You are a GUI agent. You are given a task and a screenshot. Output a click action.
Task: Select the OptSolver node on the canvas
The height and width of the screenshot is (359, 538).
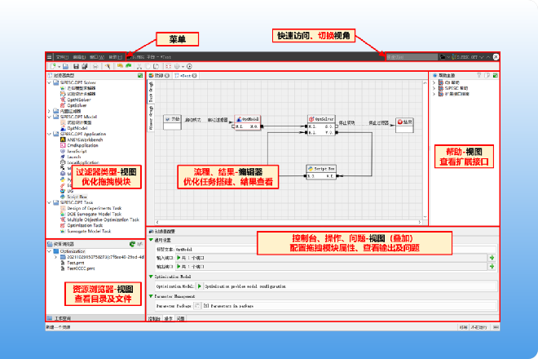click(321, 126)
